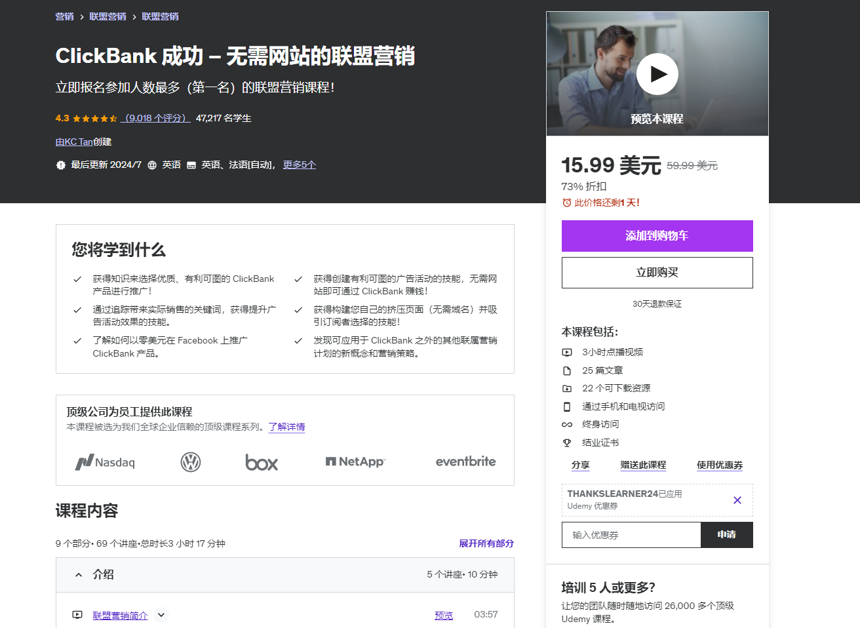Screen dimensions: 860x628
Task: Click the 申请 coupon button
Action: [726, 535]
